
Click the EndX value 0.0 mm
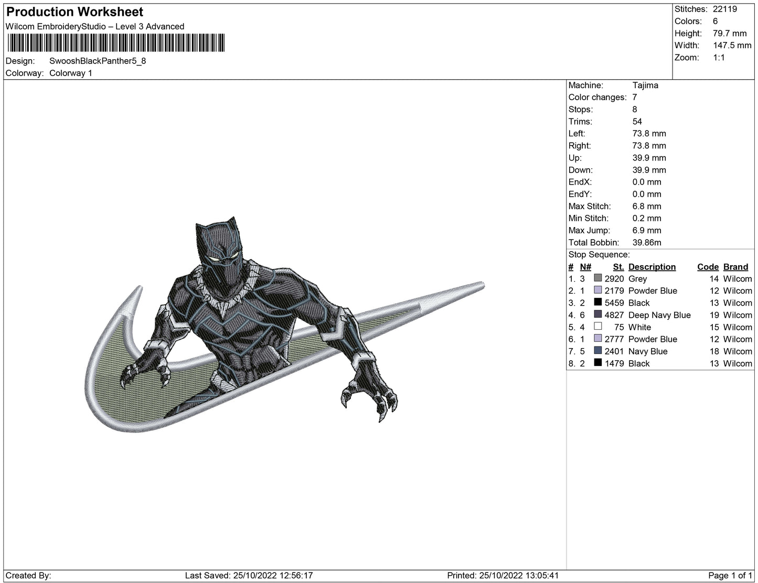point(647,181)
